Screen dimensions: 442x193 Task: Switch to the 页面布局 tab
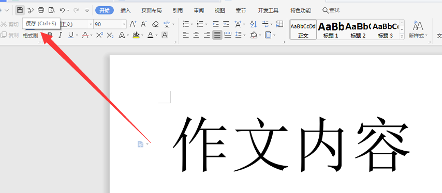point(152,11)
